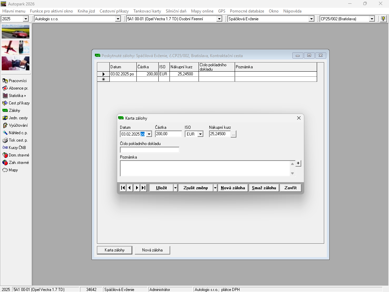Image resolution: width=389 pixels, height=292 pixels.
Task: Expand the ISO currency dropdown
Action: 200,134
